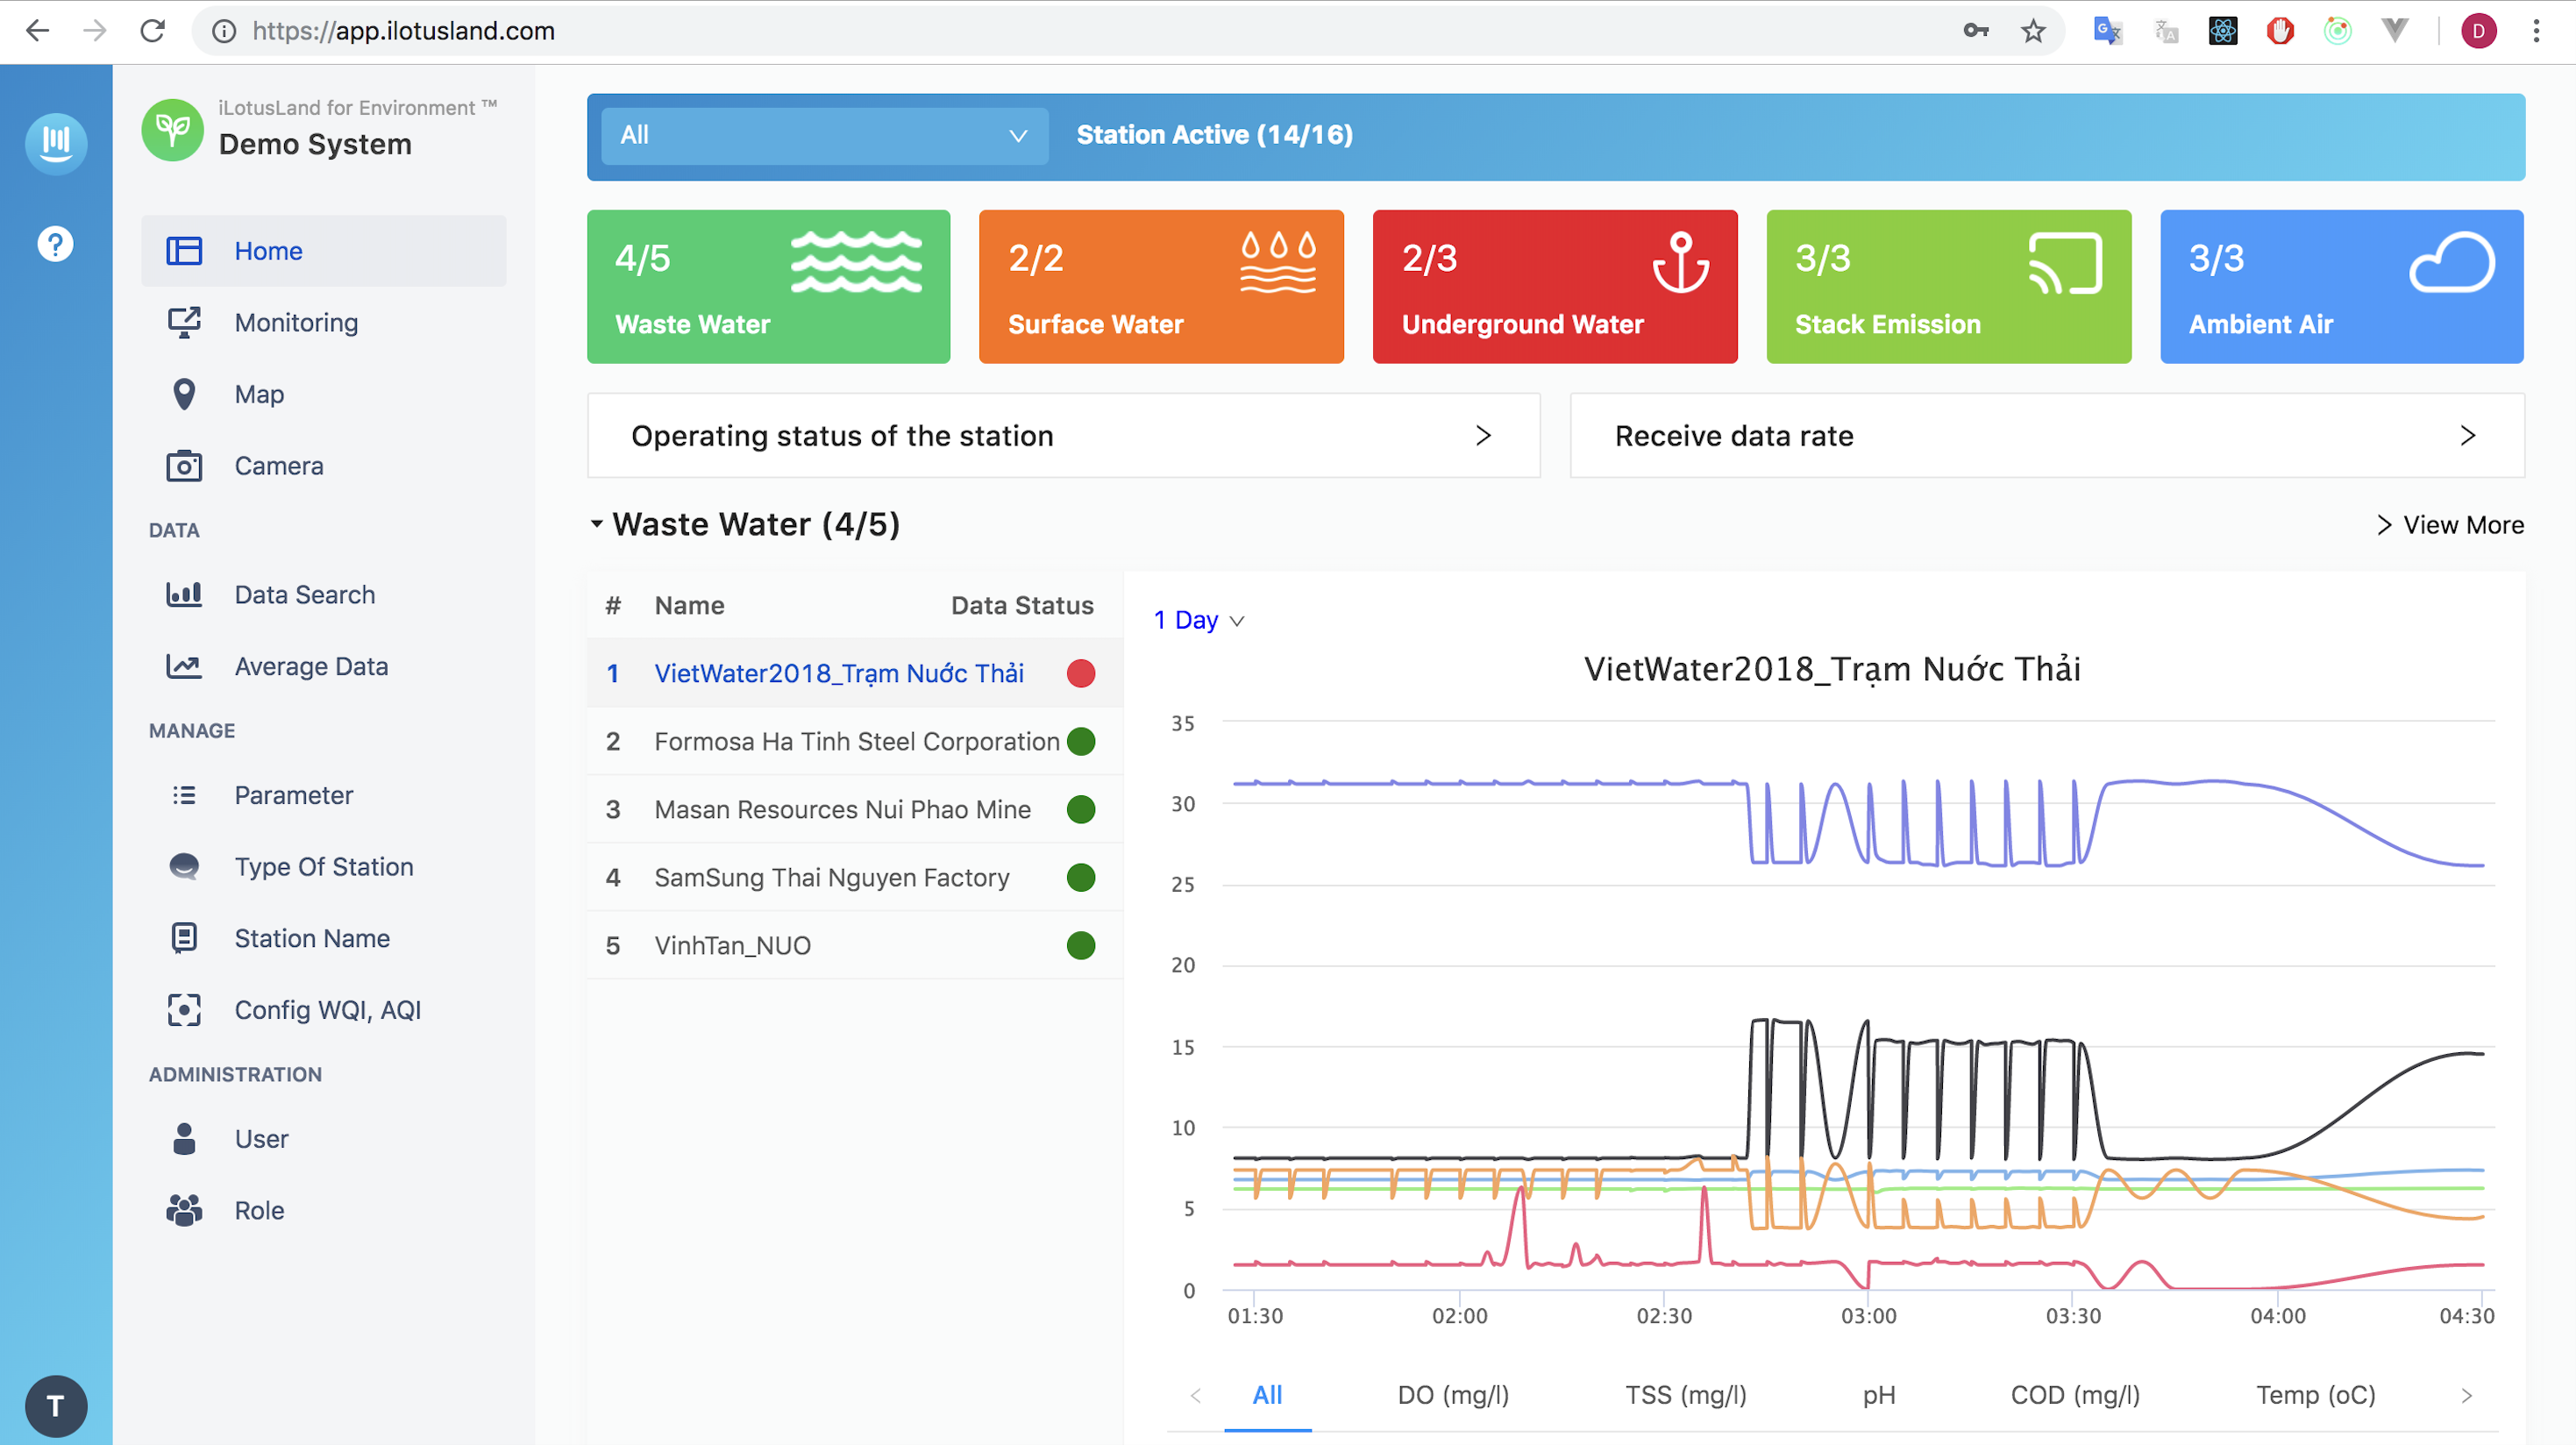
Task: Collapse the Waste Water (4/5) section
Action: coord(597,524)
